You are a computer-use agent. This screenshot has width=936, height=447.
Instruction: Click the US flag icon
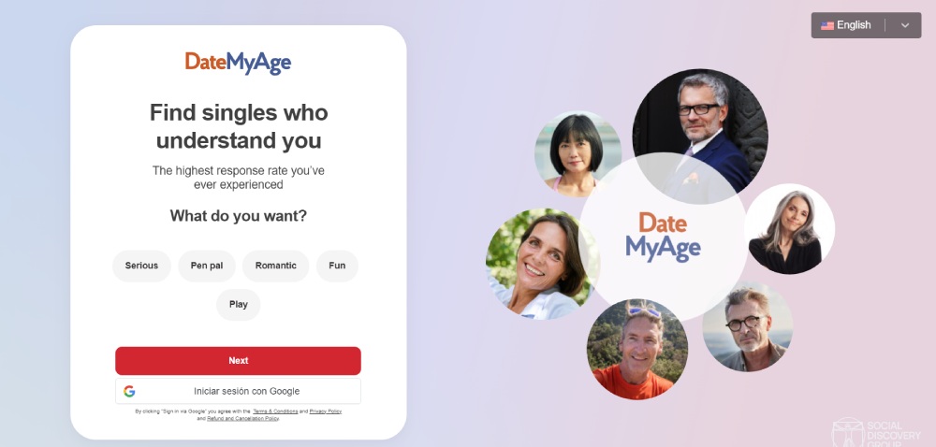(x=826, y=25)
